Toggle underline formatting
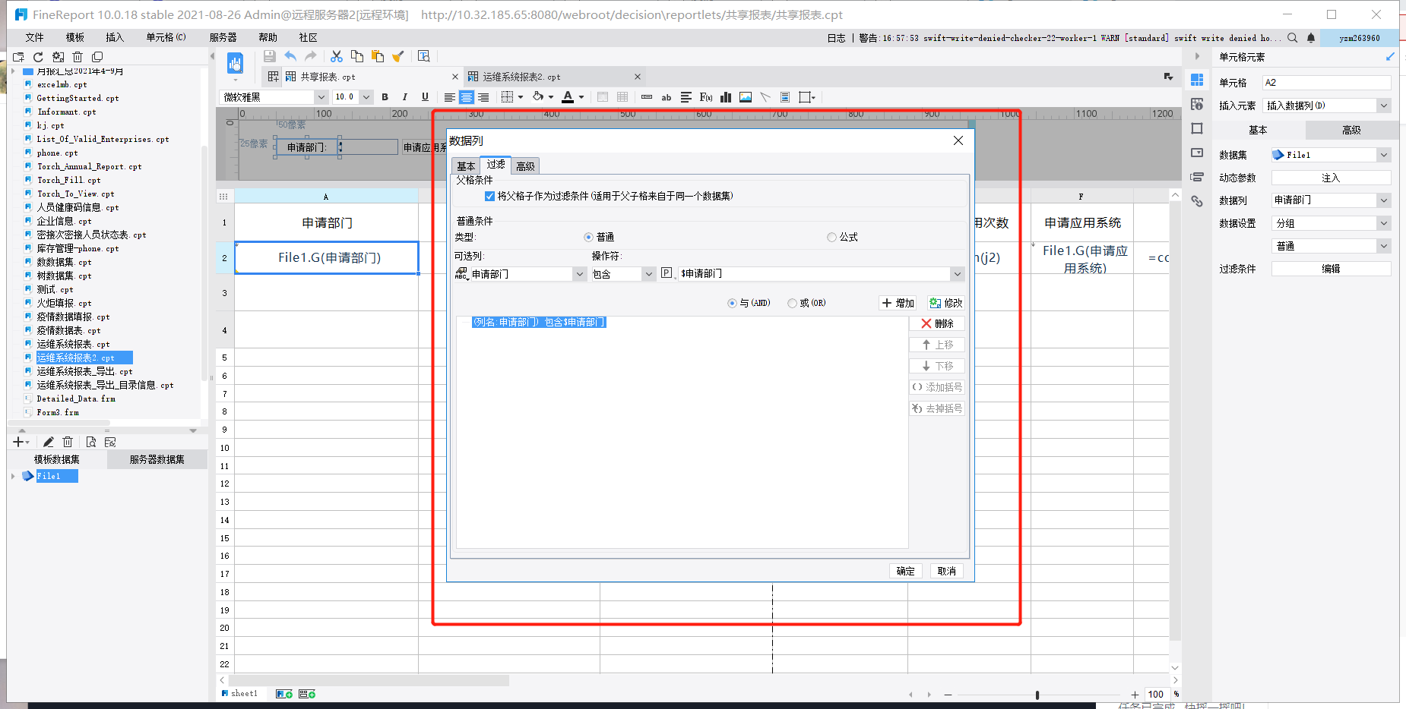The width and height of the screenshot is (1406, 709). tap(425, 97)
